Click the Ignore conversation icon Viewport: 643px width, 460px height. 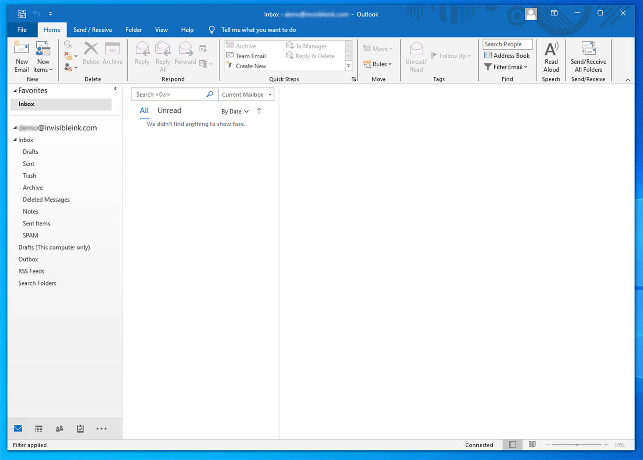pos(68,44)
